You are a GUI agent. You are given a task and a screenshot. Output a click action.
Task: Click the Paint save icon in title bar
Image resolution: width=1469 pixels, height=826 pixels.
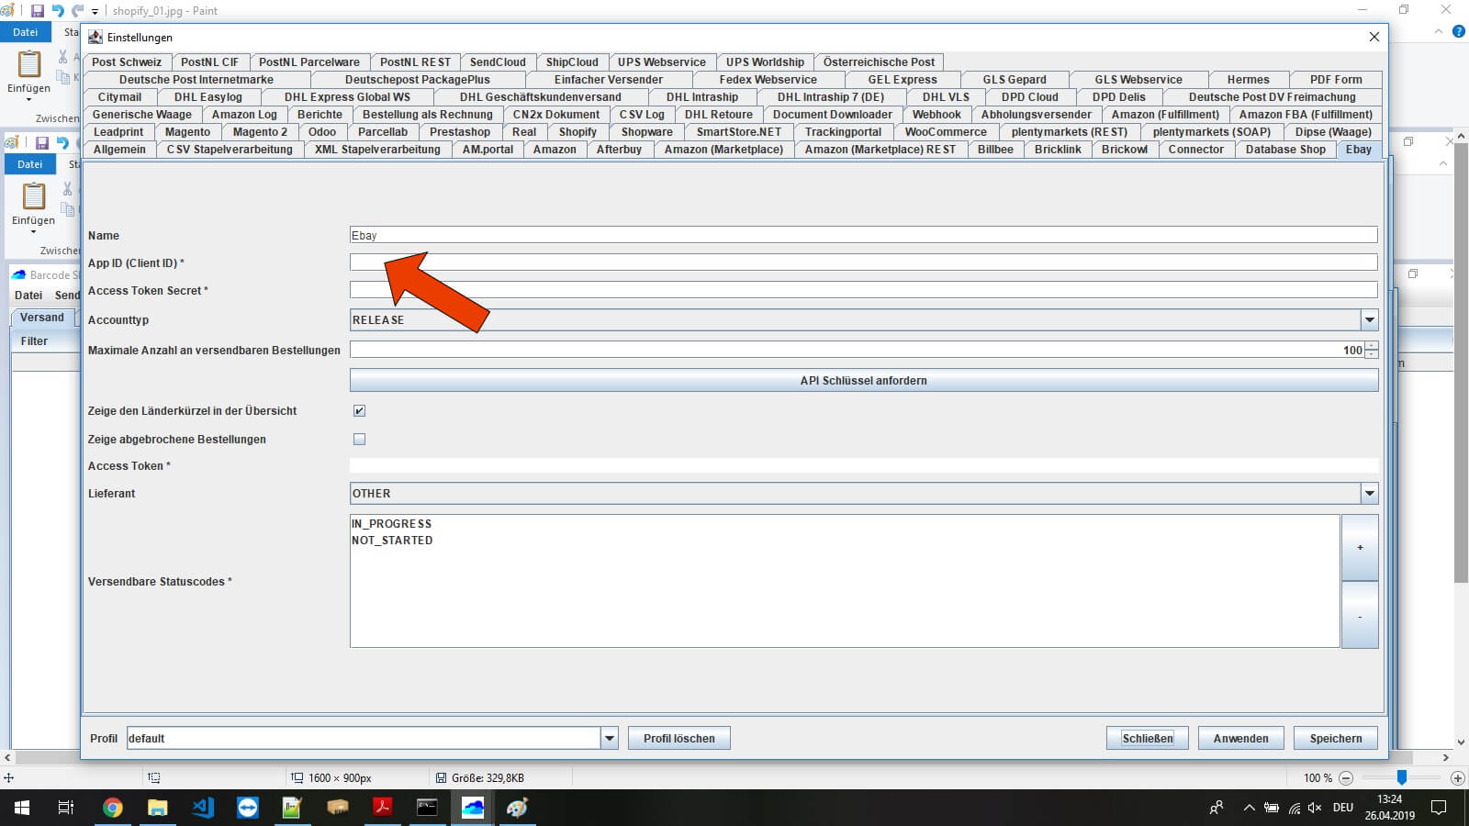(37, 11)
